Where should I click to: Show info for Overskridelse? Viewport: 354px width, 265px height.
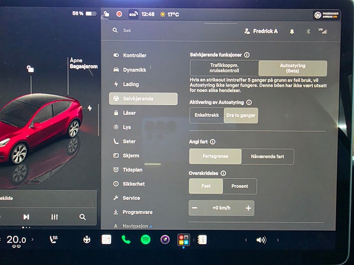coord(223,173)
